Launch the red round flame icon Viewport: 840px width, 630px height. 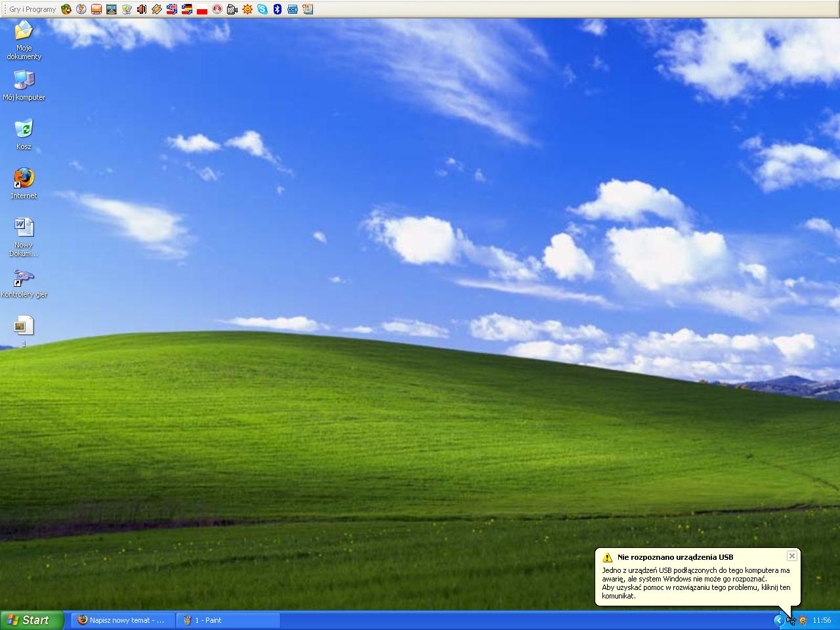(217, 9)
